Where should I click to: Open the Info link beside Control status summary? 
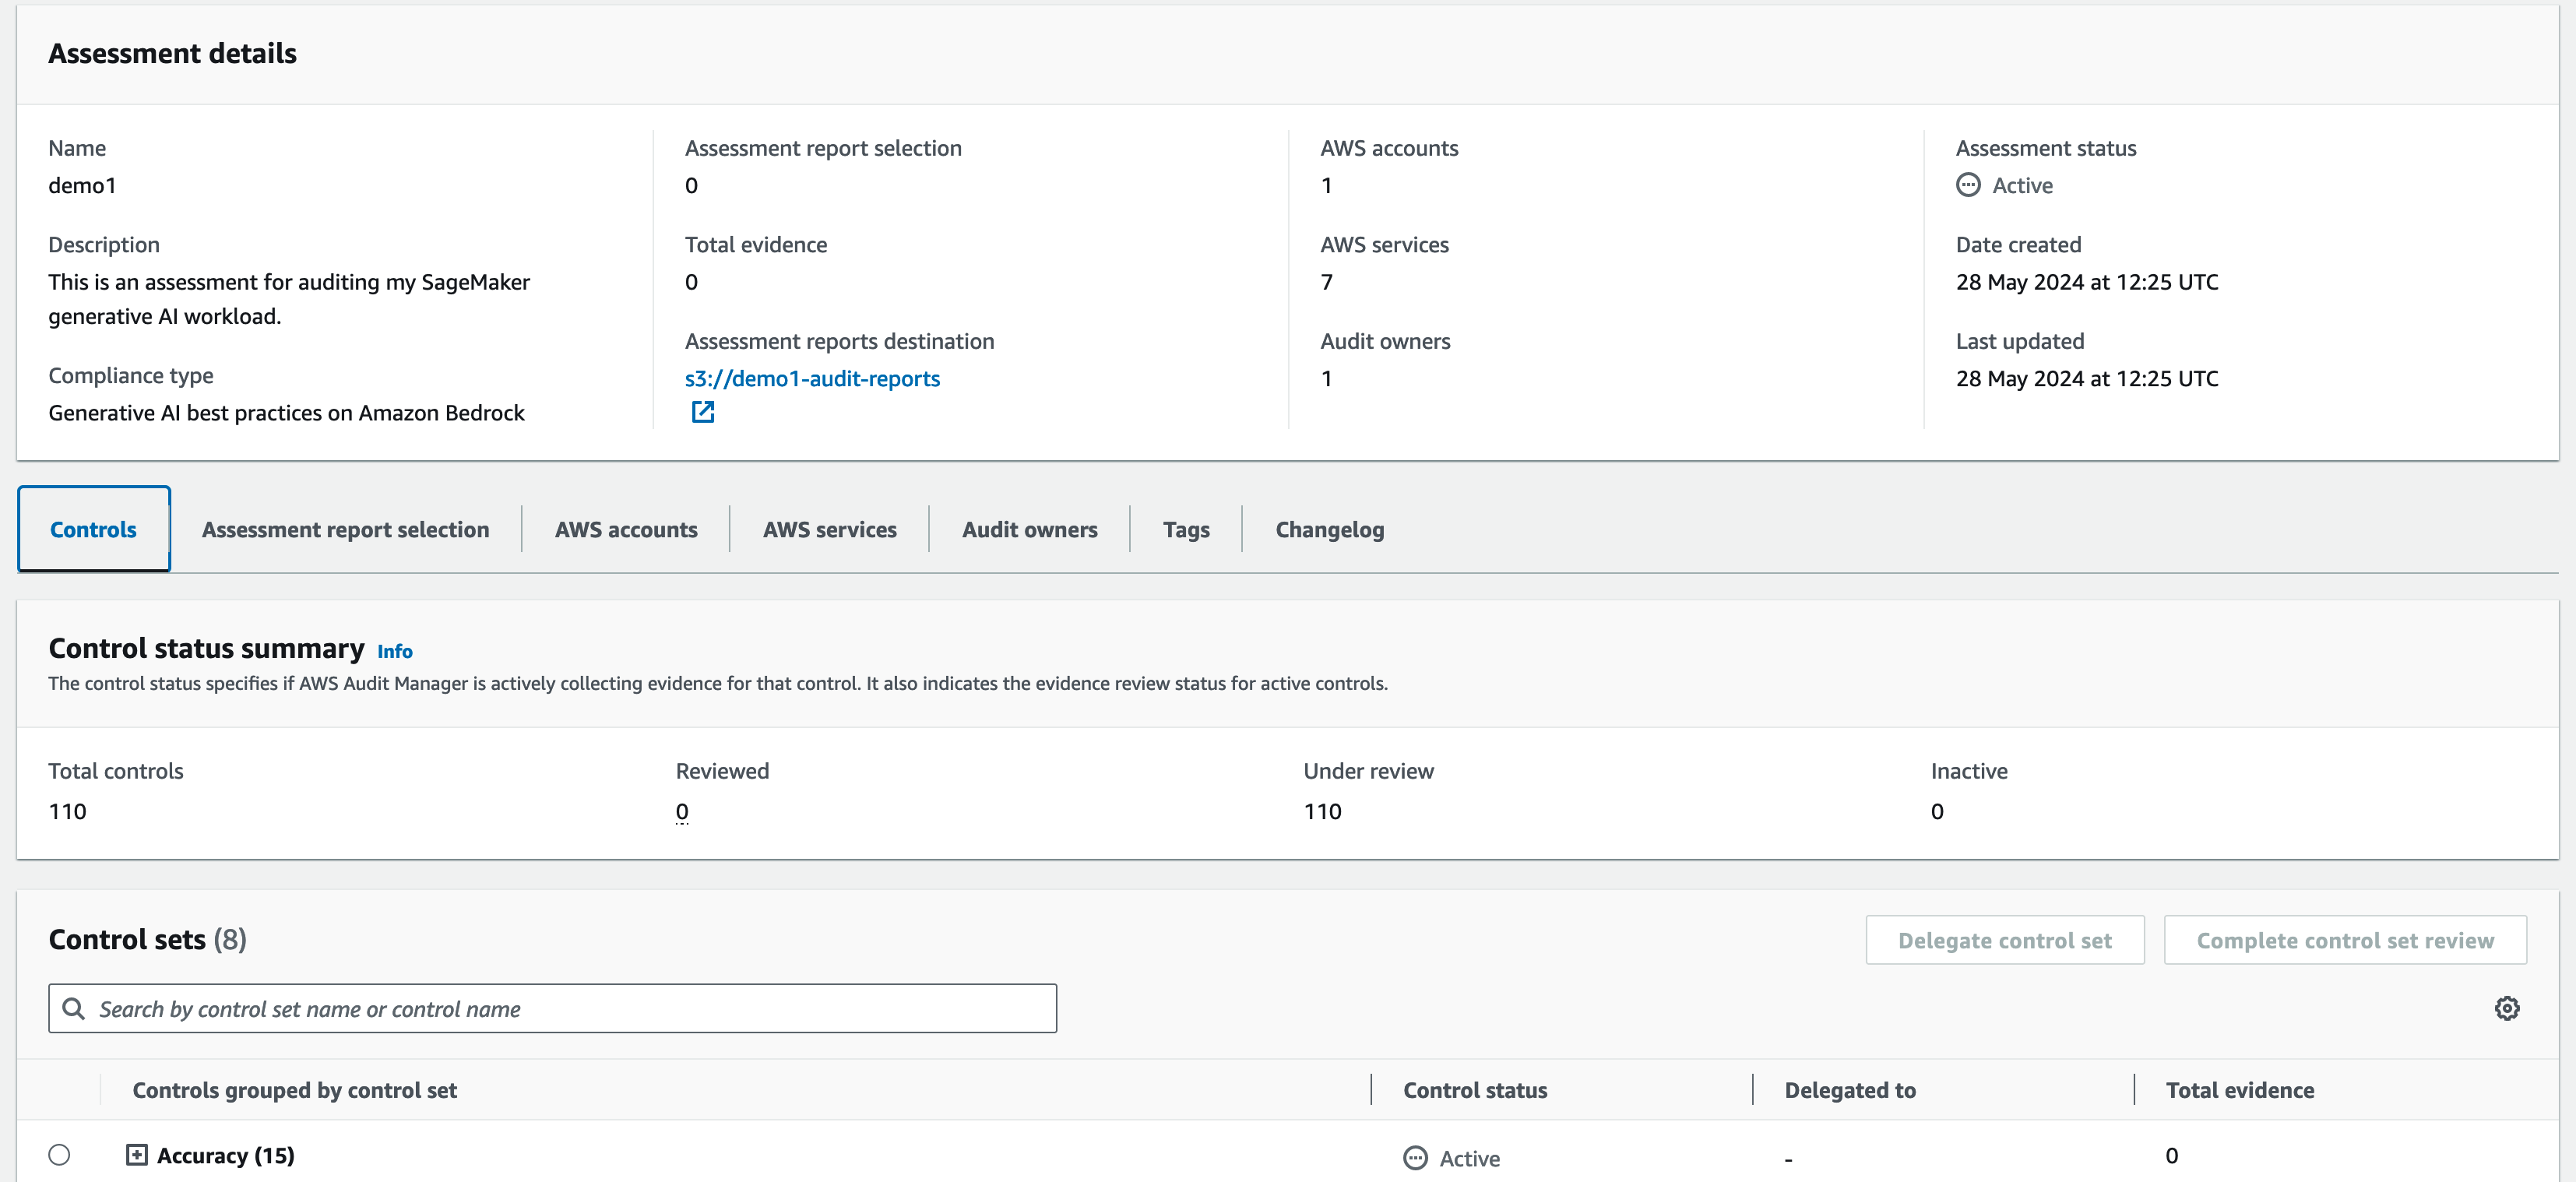click(x=394, y=651)
